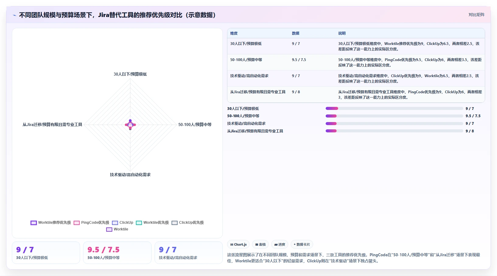
Task: Click the 9 / 8 value in the table
Action: (296, 92)
